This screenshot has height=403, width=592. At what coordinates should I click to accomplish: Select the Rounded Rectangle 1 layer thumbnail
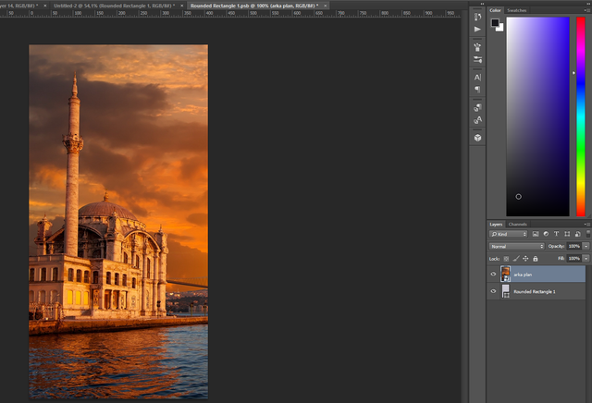point(506,291)
